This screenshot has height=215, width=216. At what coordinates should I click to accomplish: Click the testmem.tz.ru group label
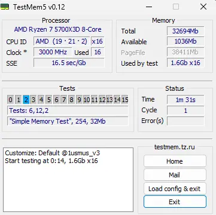tap(175, 147)
